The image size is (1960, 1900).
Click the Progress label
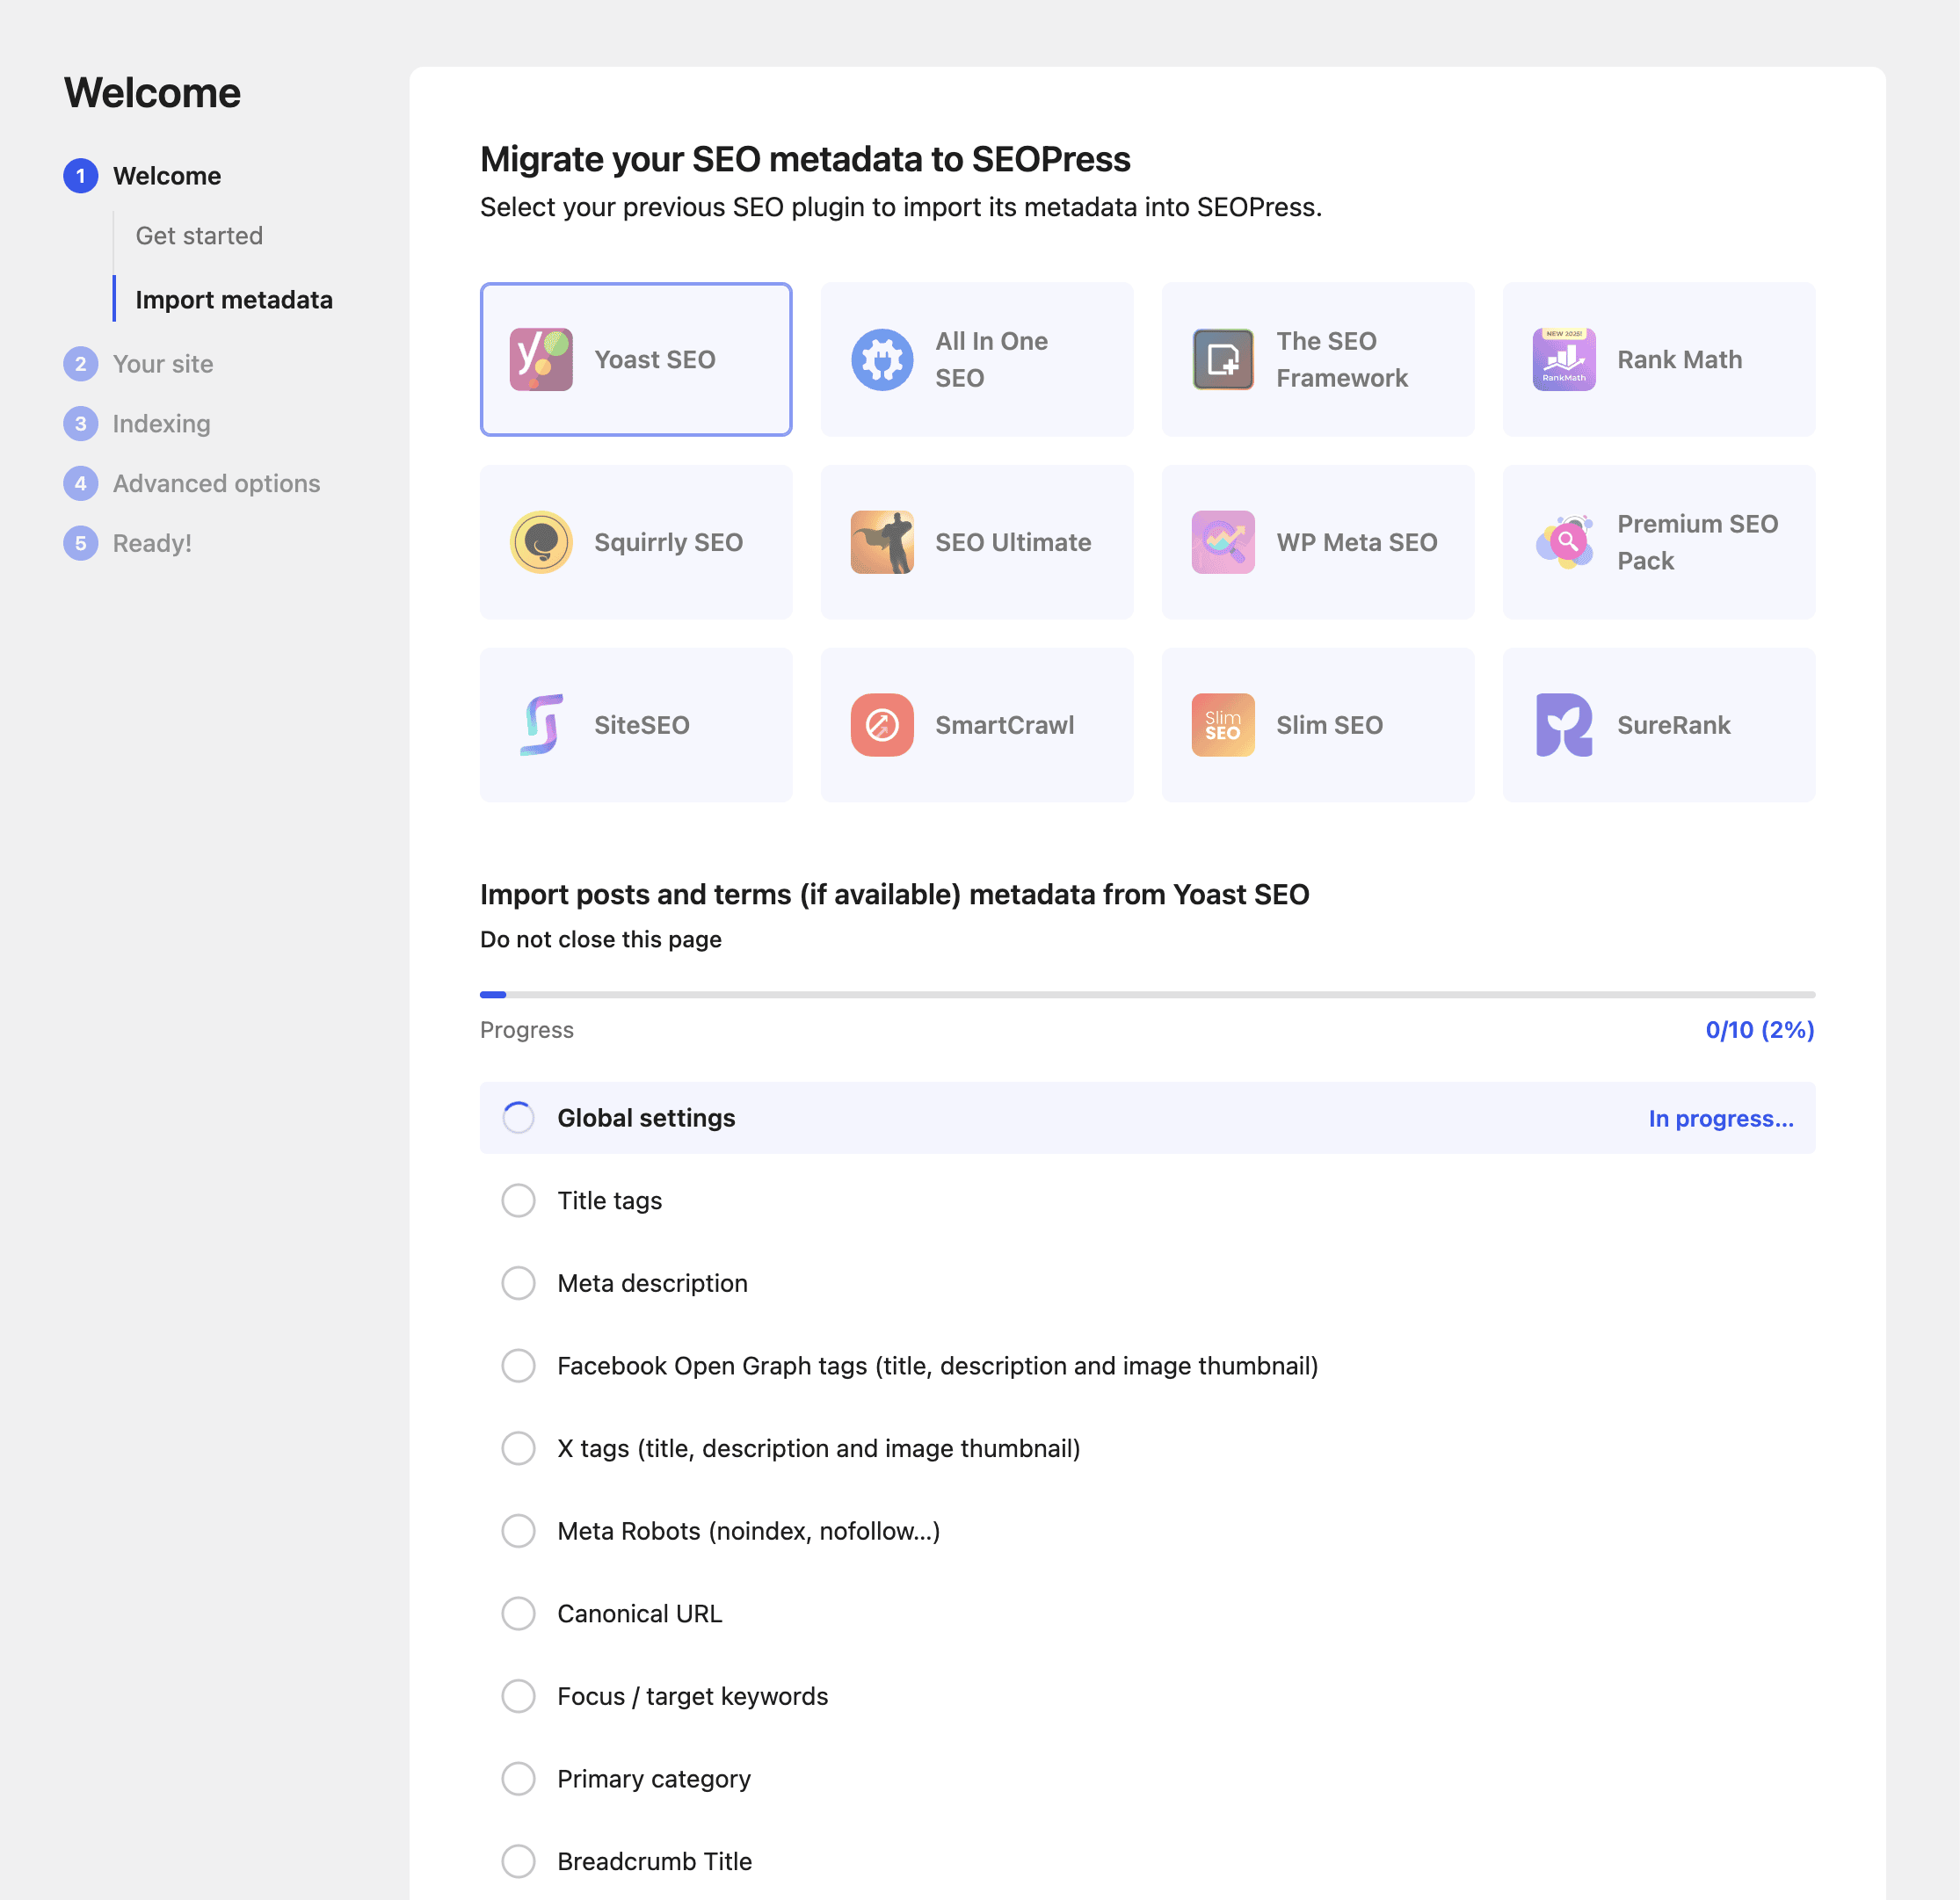point(527,1031)
